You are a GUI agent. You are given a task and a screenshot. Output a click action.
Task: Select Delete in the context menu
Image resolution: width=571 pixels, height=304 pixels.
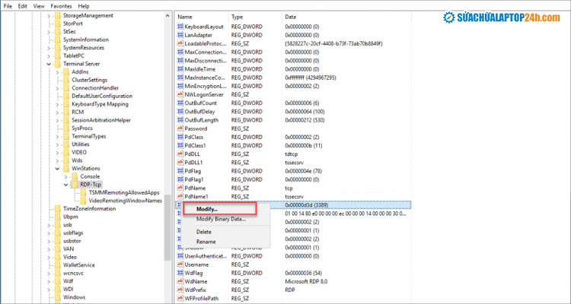point(204,232)
